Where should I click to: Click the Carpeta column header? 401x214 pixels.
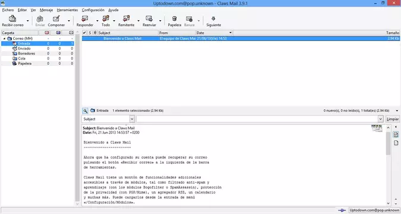pyautogui.click(x=20, y=33)
